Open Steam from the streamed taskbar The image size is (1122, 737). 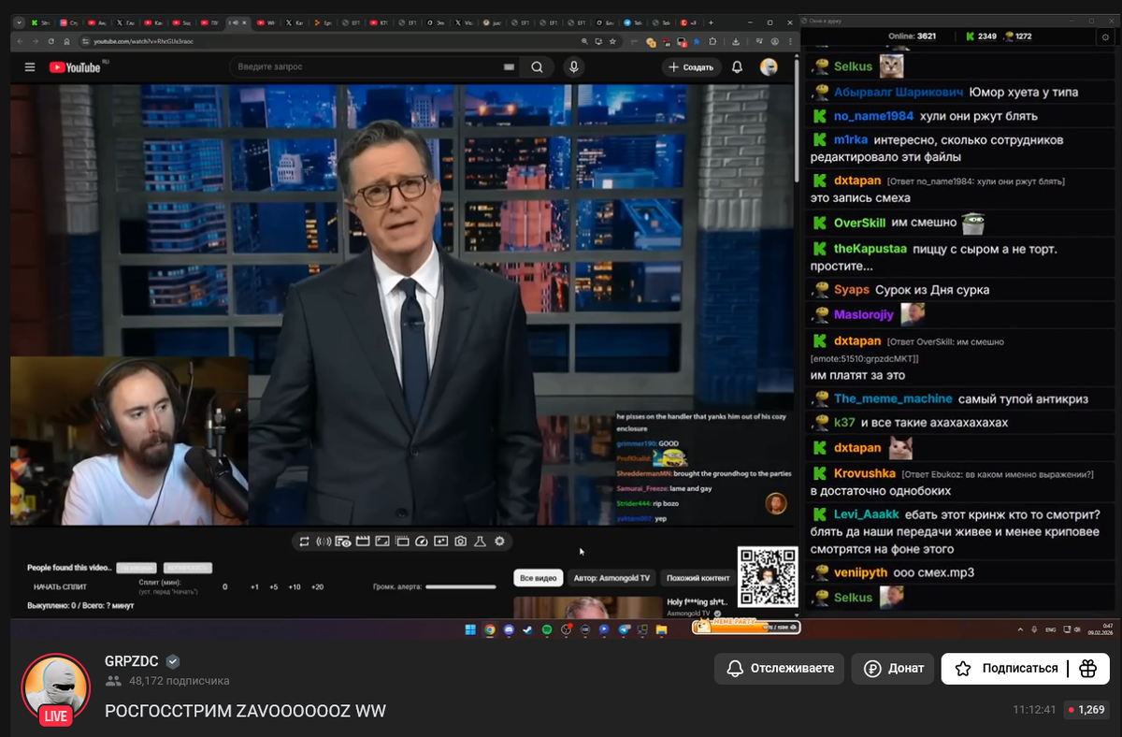[528, 629]
